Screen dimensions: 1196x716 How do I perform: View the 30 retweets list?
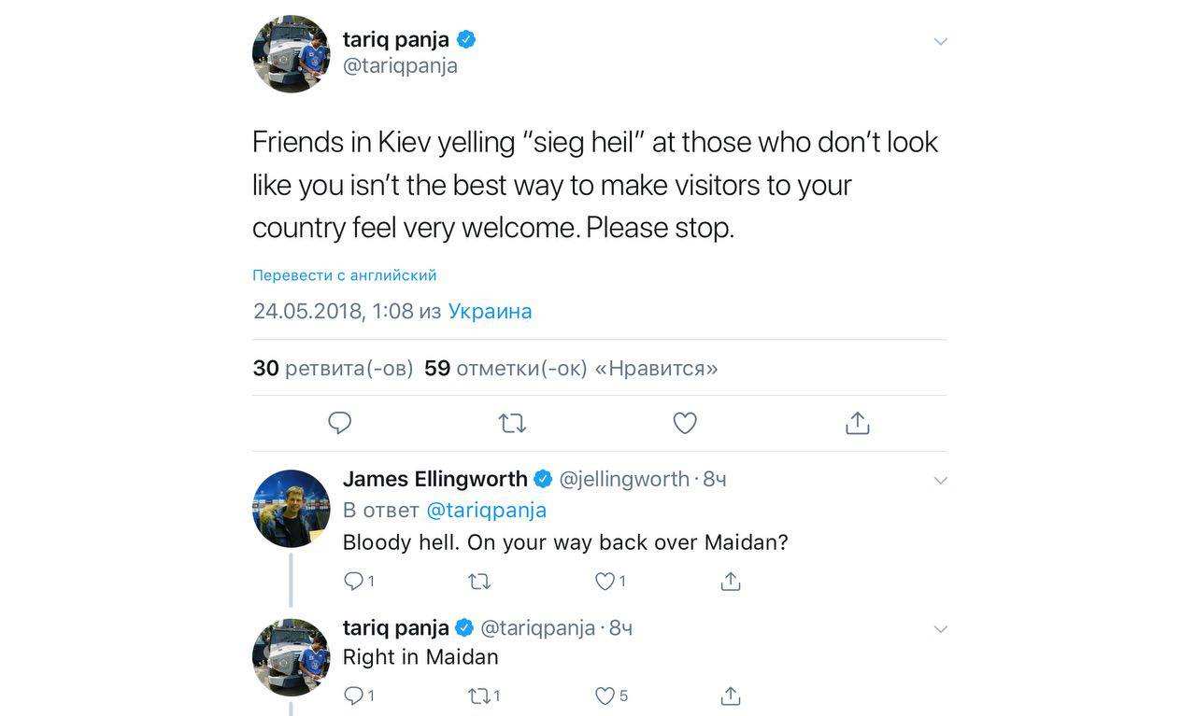(x=333, y=368)
